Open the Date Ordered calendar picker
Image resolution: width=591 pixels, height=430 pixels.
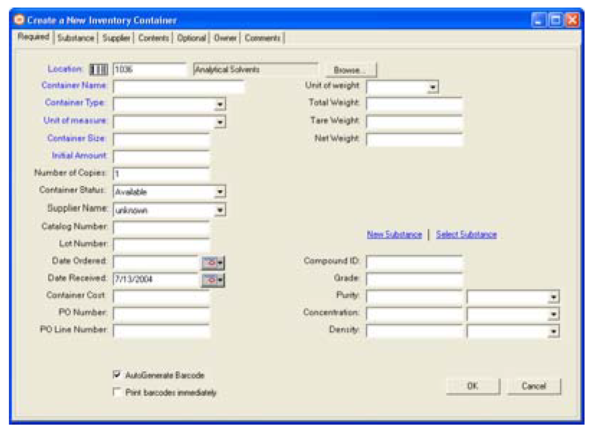point(213,263)
